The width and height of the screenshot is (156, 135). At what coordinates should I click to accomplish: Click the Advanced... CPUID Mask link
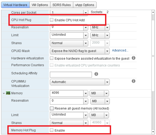click(120, 50)
